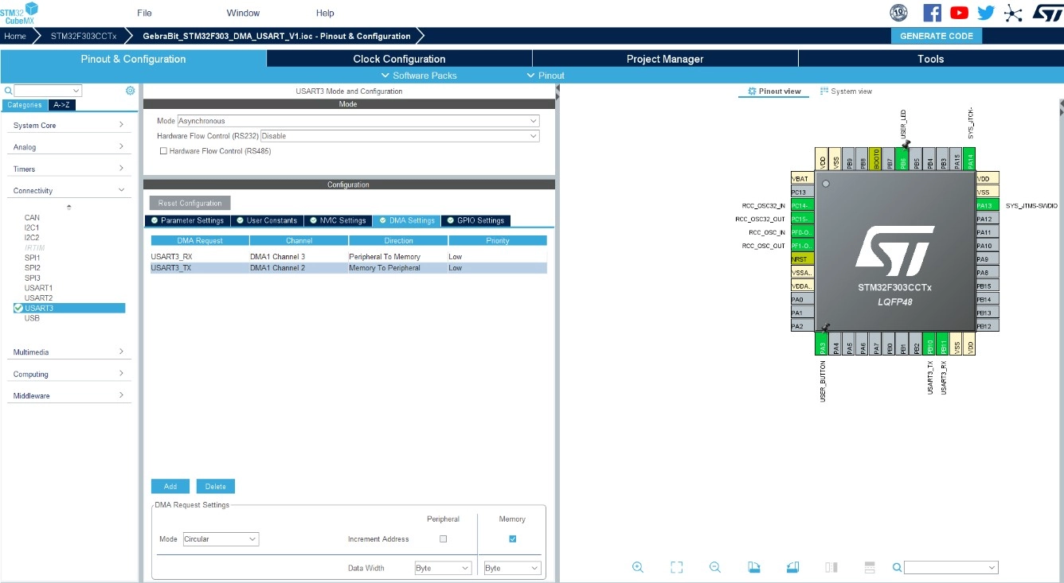1064x583 pixels.
Task: Click the pin search field below the chip
Action: pos(951,567)
